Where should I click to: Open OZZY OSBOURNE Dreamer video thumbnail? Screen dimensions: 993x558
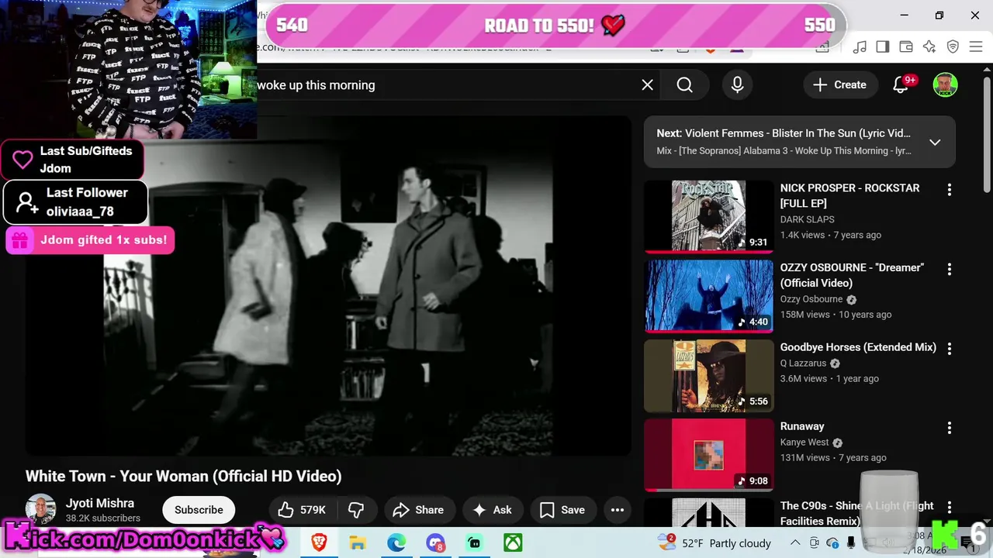point(708,295)
